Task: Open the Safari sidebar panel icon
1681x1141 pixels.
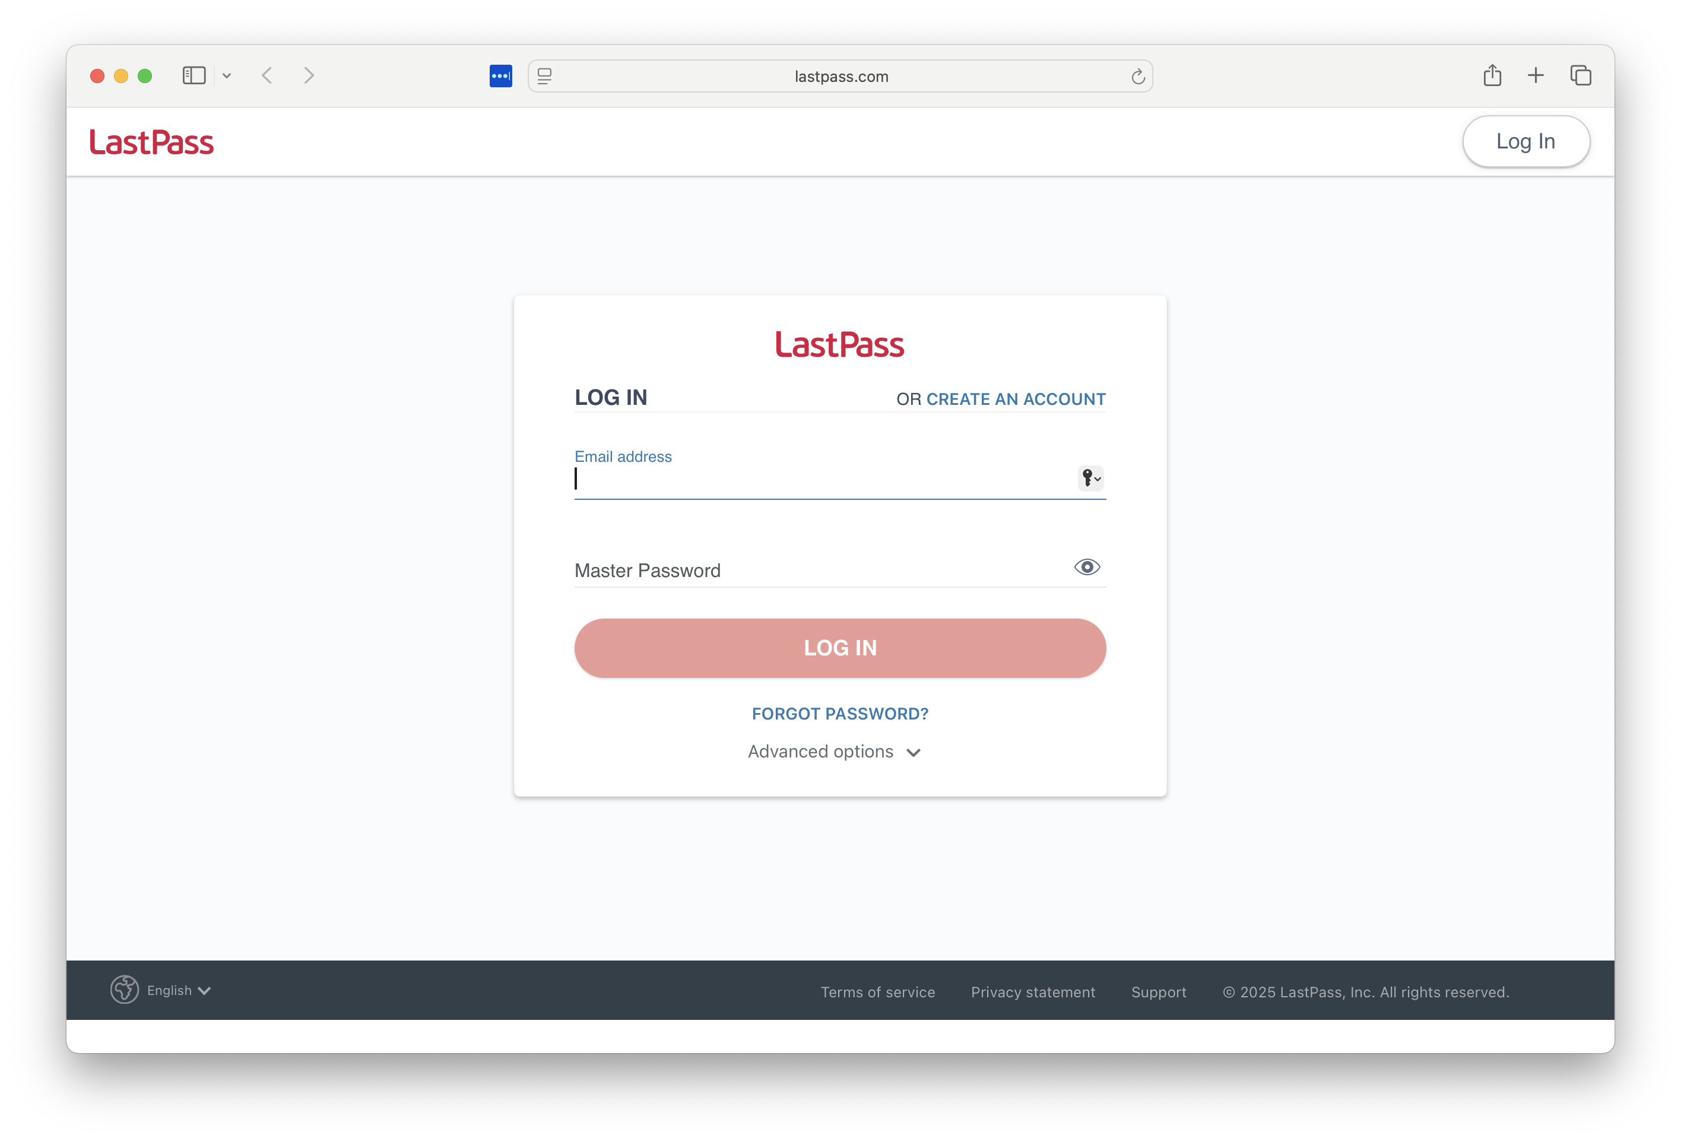Action: click(194, 76)
